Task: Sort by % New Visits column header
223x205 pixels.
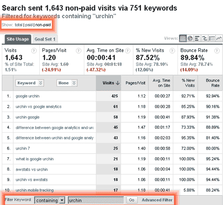Action: (x=188, y=83)
